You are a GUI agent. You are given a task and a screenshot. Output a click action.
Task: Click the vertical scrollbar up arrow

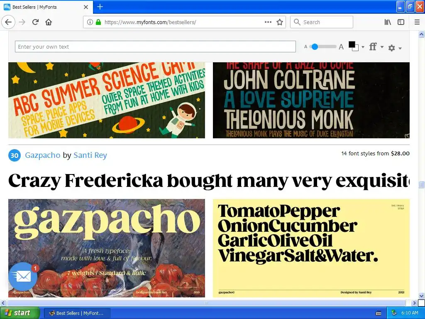click(x=421, y=34)
